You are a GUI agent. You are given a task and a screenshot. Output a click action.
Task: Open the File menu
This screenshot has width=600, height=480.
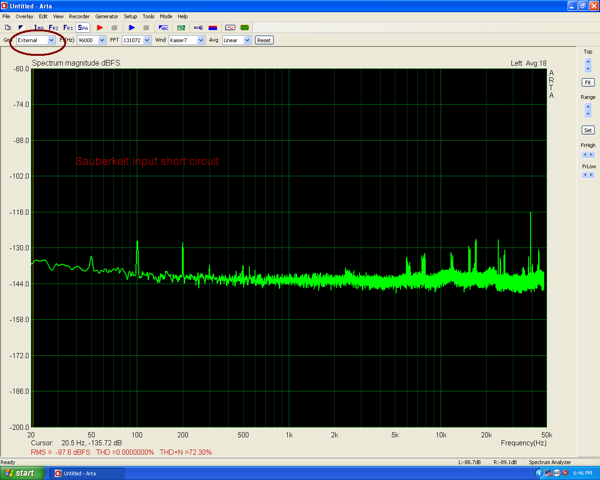pyautogui.click(x=6, y=16)
